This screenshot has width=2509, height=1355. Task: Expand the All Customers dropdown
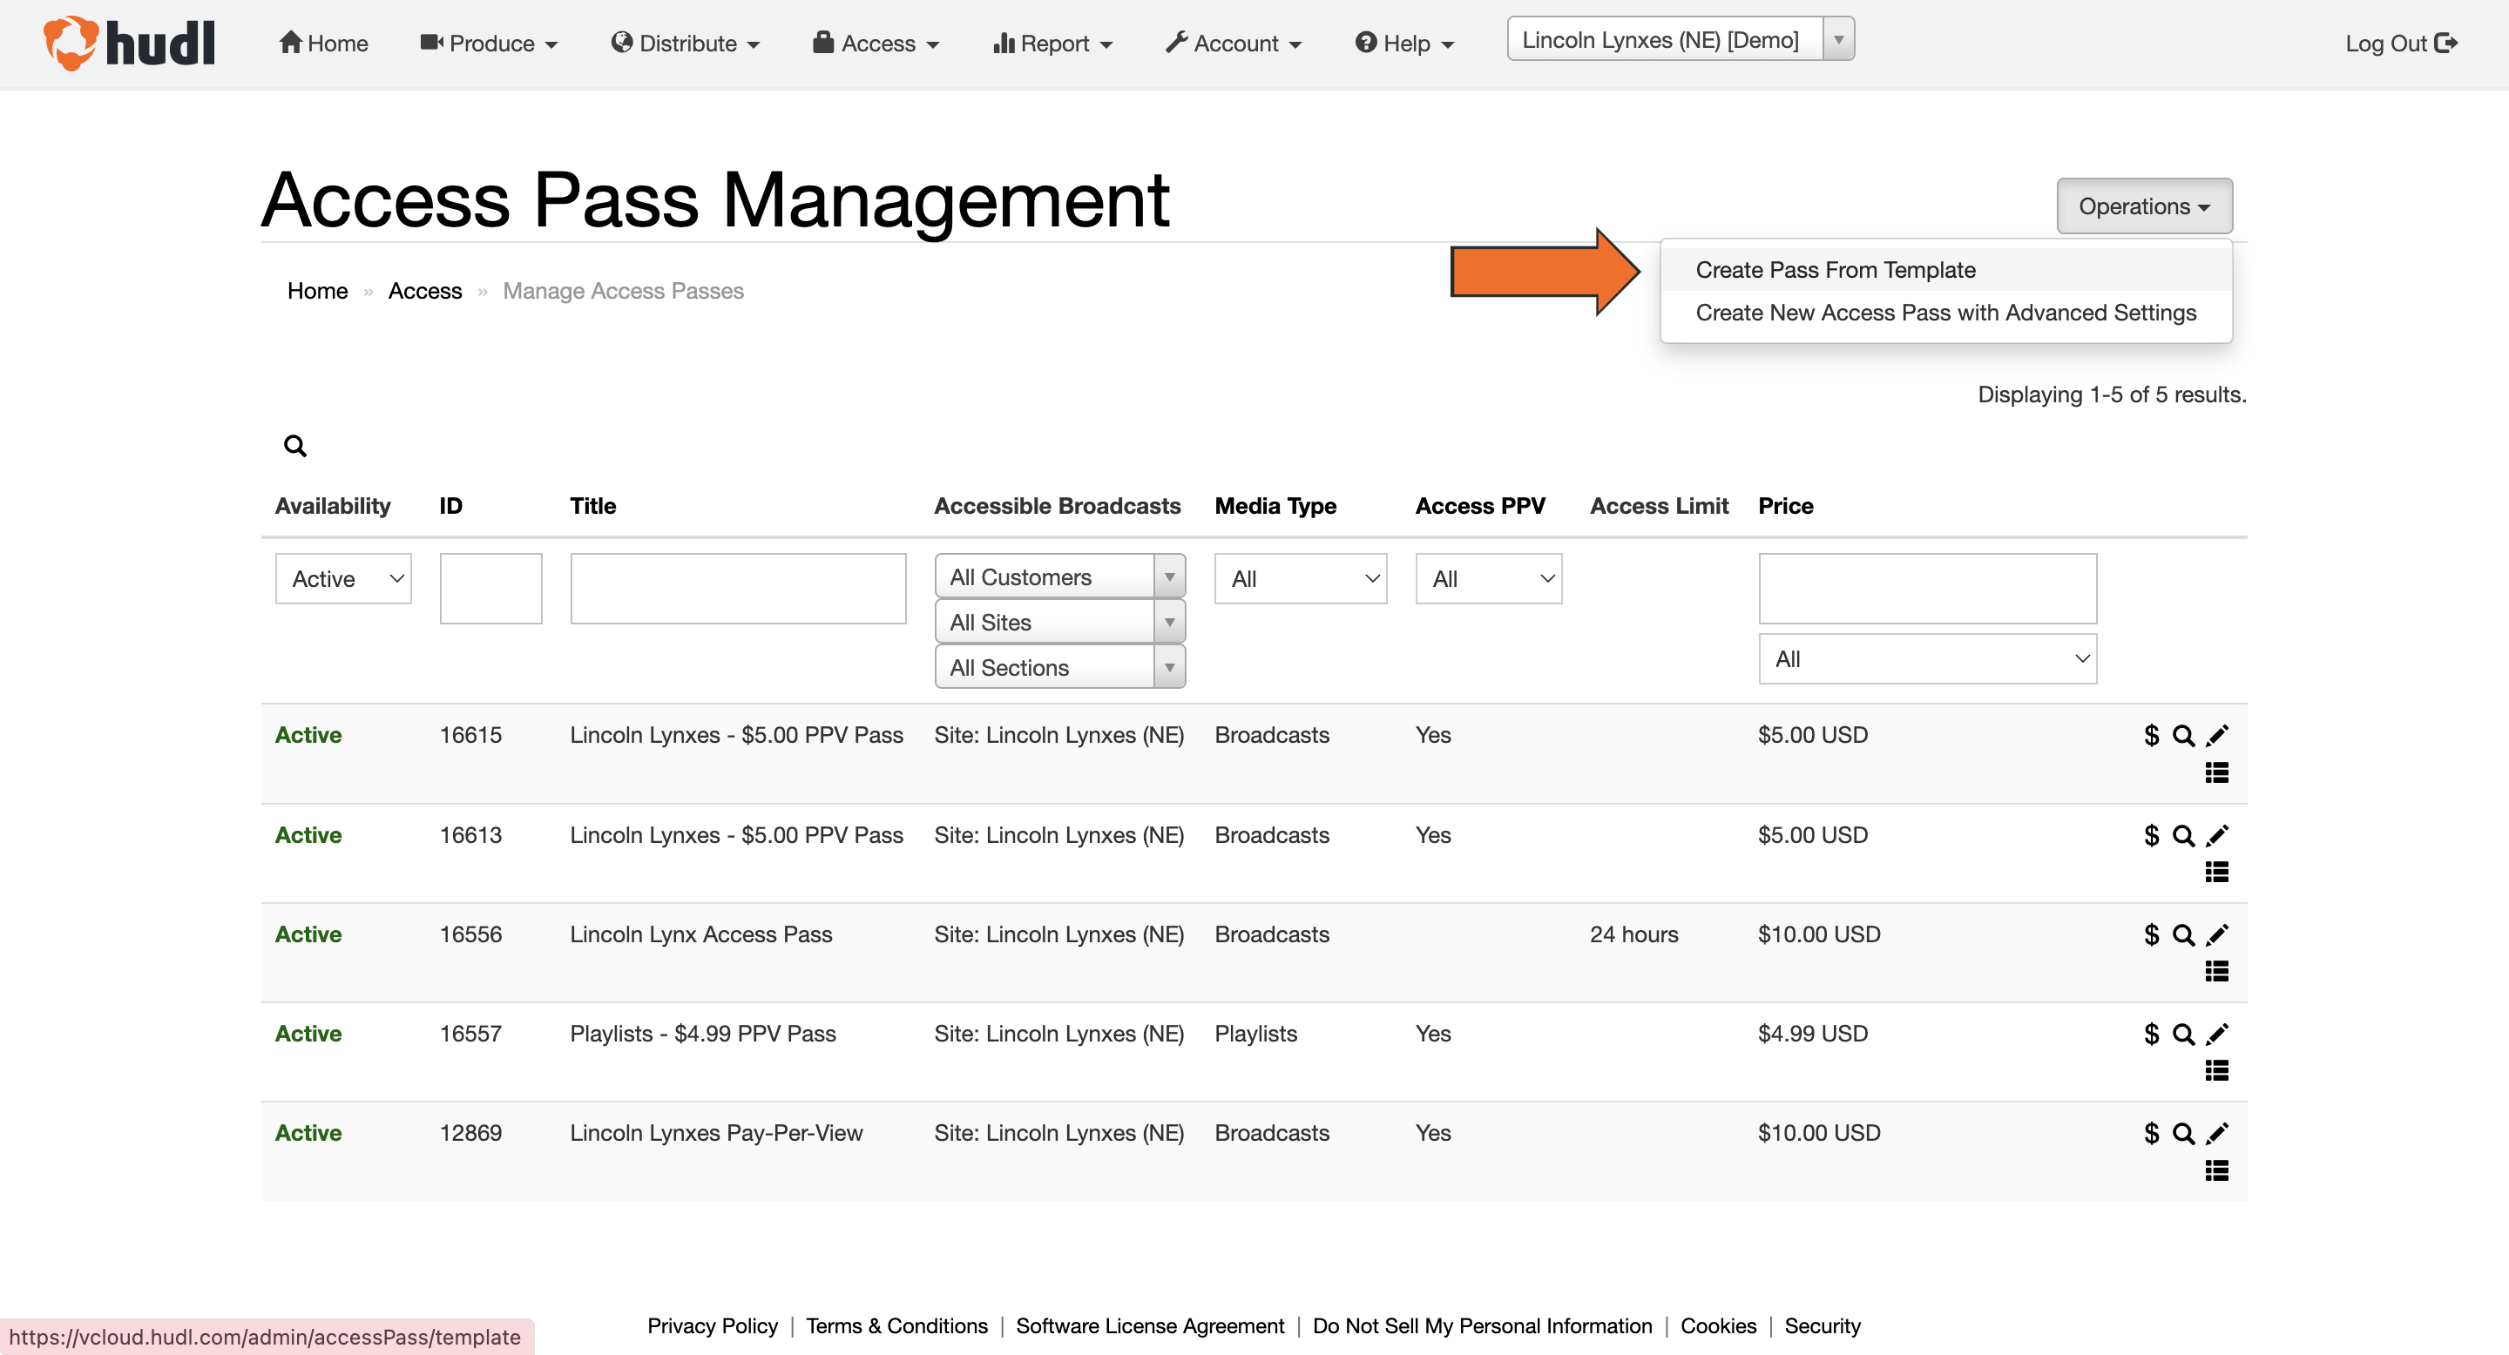click(x=1059, y=576)
